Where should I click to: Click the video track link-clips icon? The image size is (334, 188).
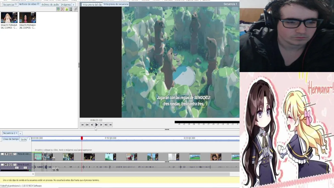click(x=11, y=154)
